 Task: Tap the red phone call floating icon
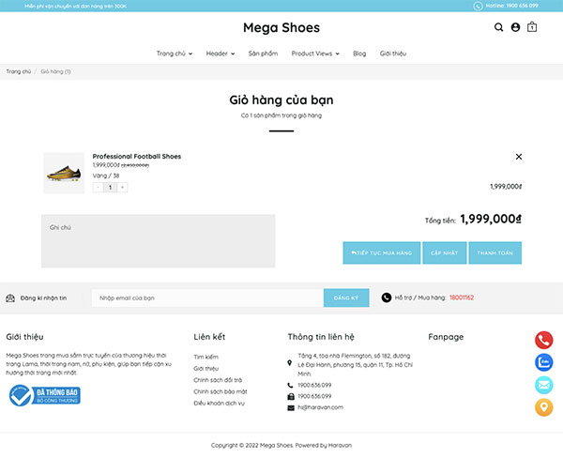[x=543, y=340]
